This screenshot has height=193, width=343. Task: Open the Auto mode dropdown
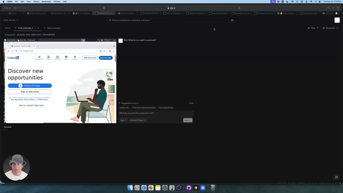(124, 120)
